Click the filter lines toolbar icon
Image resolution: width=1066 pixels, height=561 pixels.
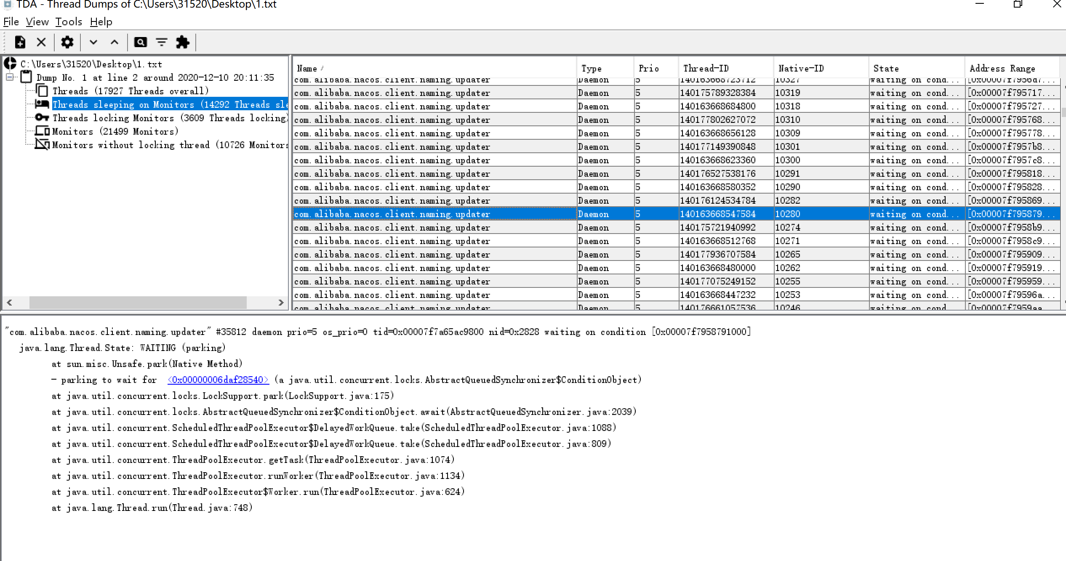162,42
